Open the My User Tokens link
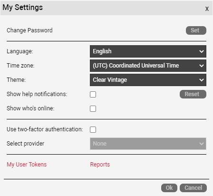The width and height of the screenshot is (213, 196). click(27, 165)
